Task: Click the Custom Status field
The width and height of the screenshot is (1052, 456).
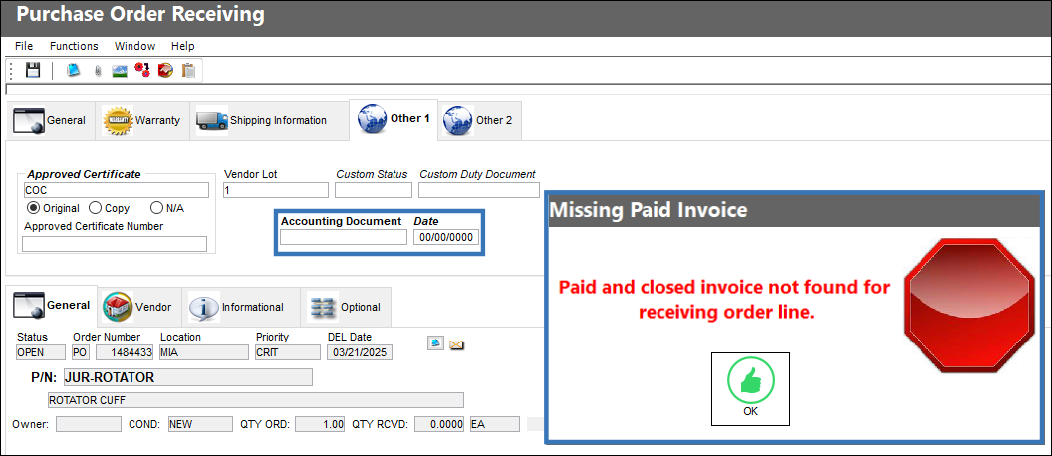Action: pyautogui.click(x=373, y=190)
